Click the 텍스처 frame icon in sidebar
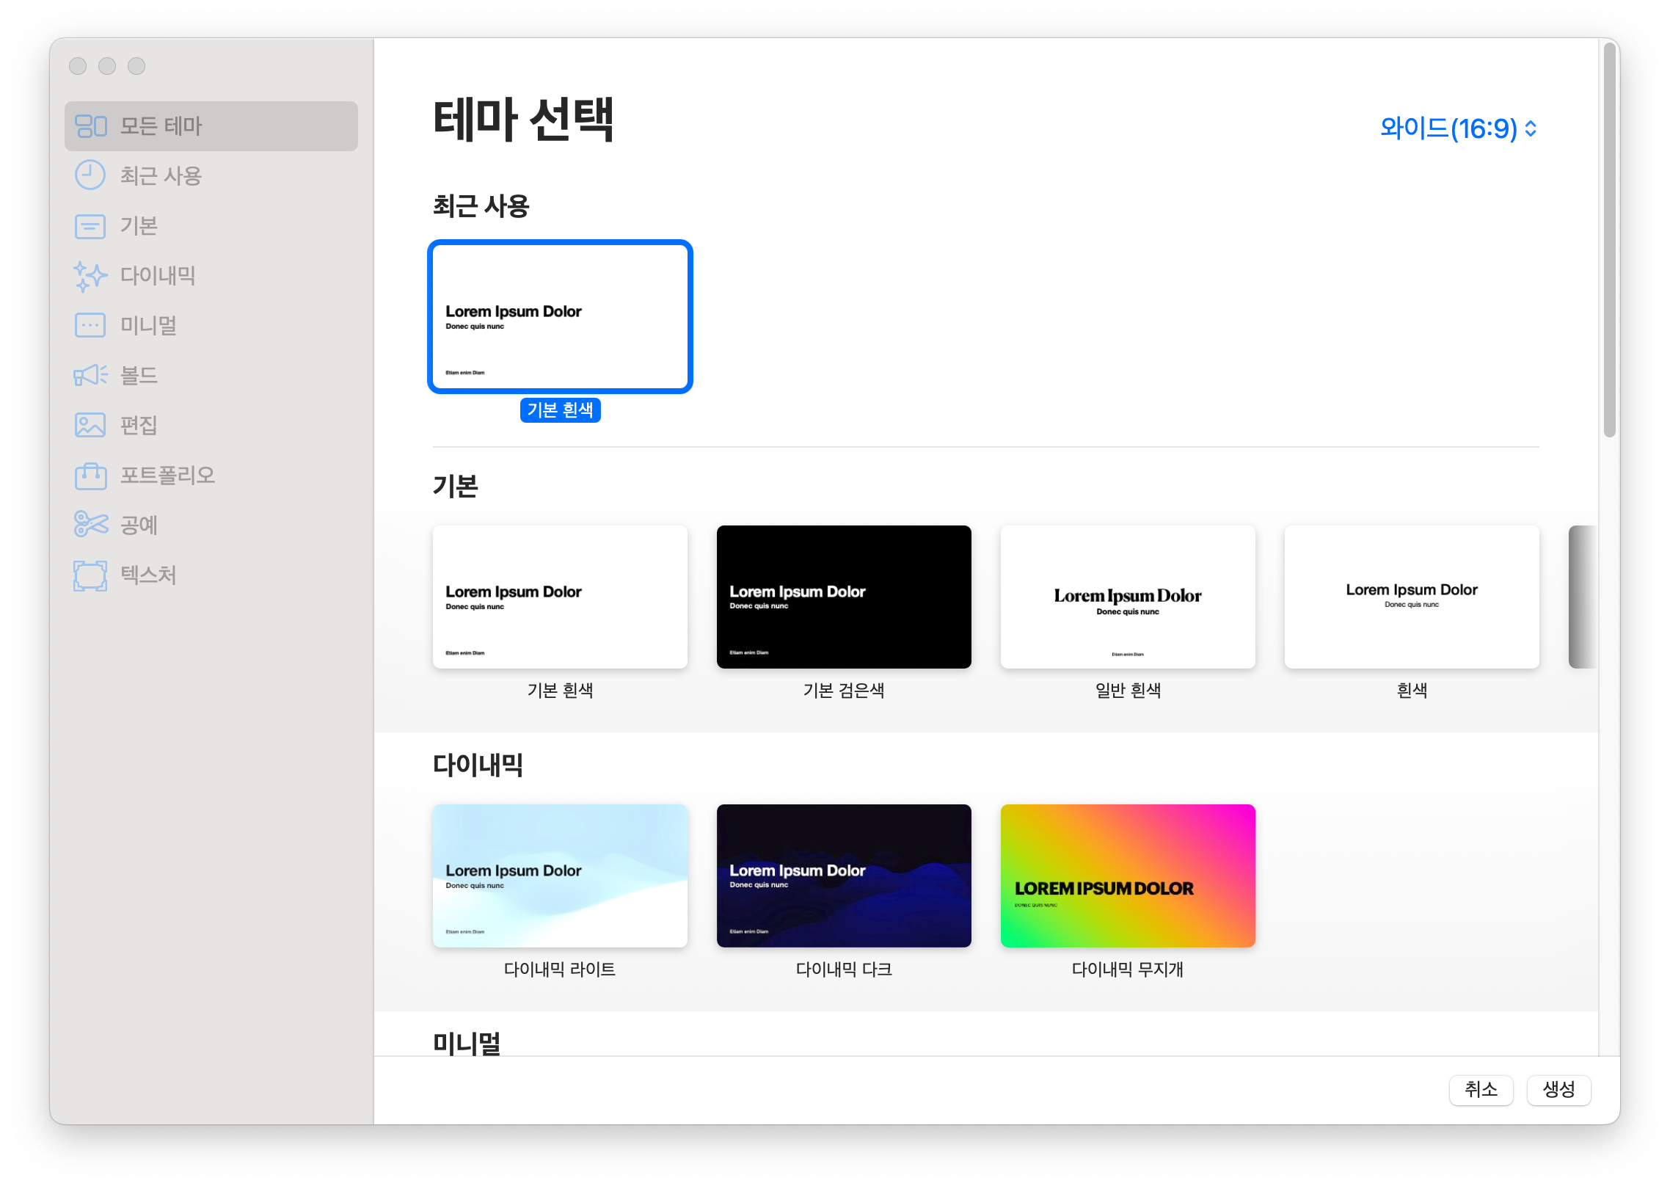The height and width of the screenshot is (1186, 1670). [x=90, y=575]
